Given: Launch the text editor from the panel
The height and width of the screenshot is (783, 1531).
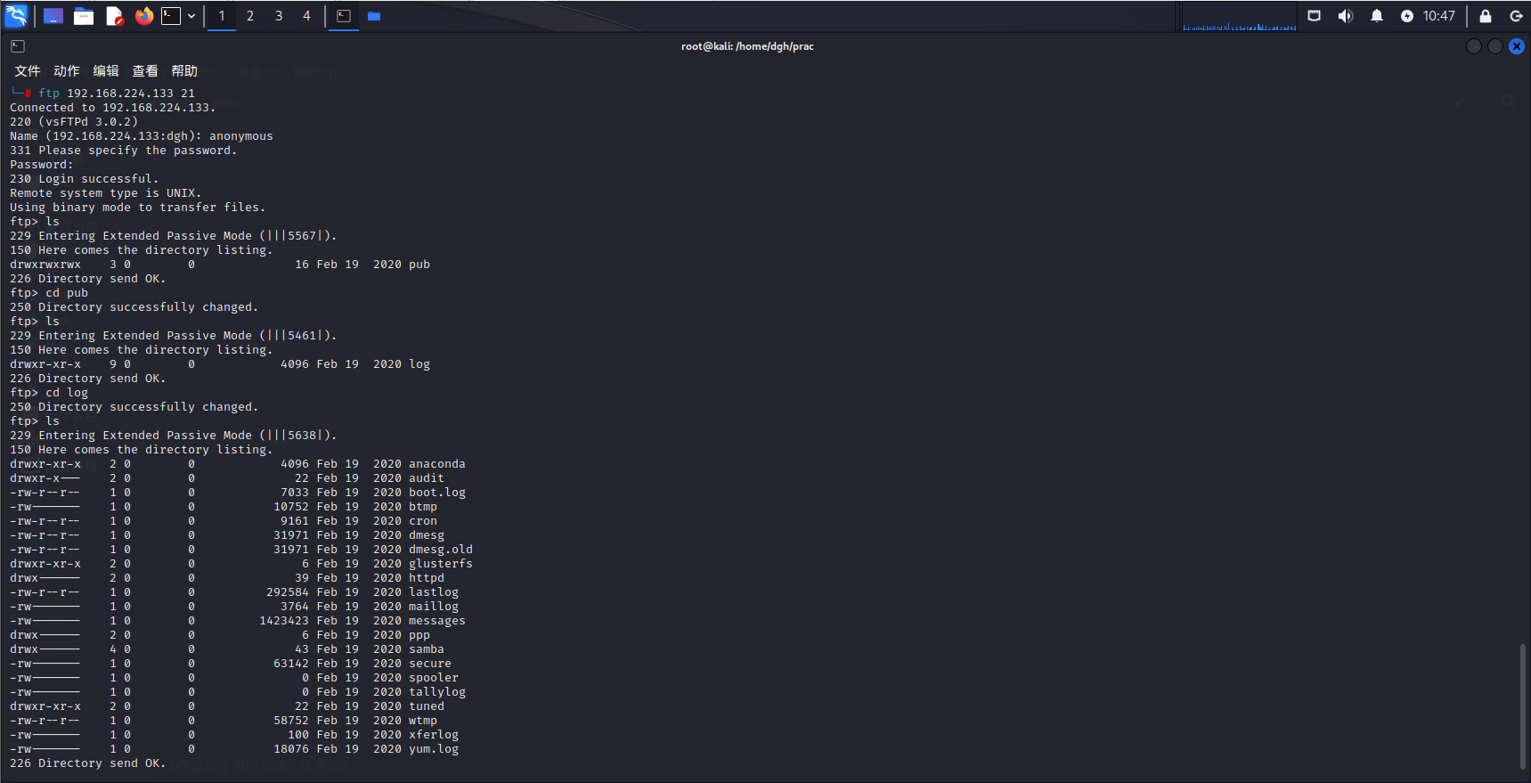Looking at the screenshot, I should [x=114, y=16].
